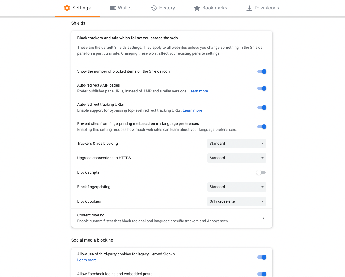Click the Downloads arrow icon
This screenshot has width=345, height=277.
(248, 8)
